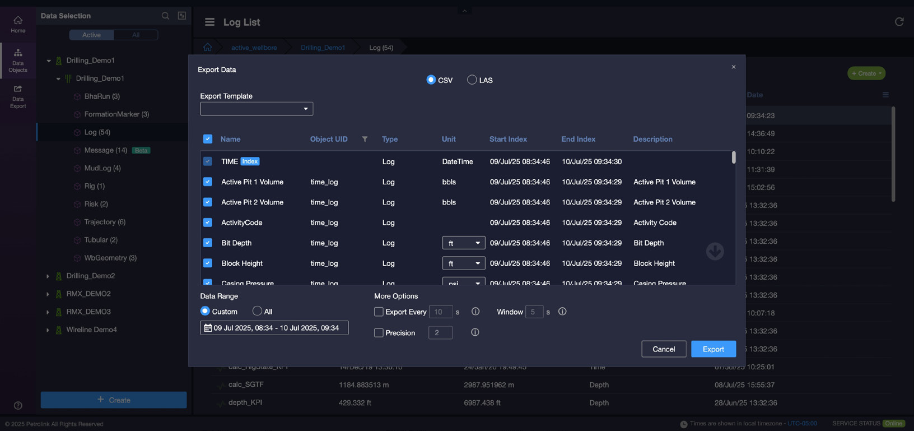Click the Home icon in sidebar
Viewport: 914px width, 431px height.
[x=18, y=24]
